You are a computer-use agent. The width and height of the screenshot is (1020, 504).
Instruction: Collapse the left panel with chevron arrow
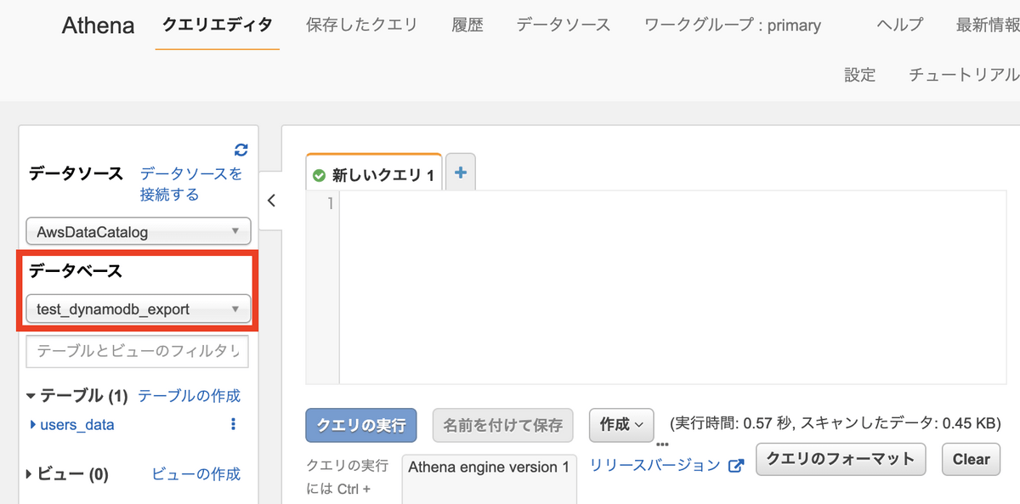point(271,201)
